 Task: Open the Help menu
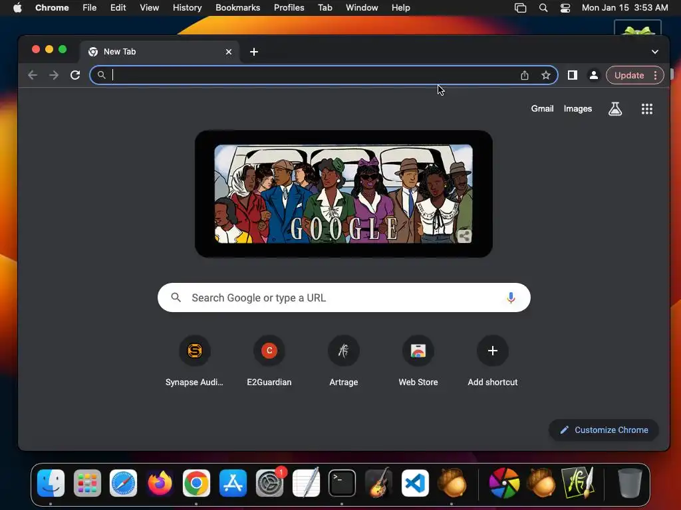(400, 8)
